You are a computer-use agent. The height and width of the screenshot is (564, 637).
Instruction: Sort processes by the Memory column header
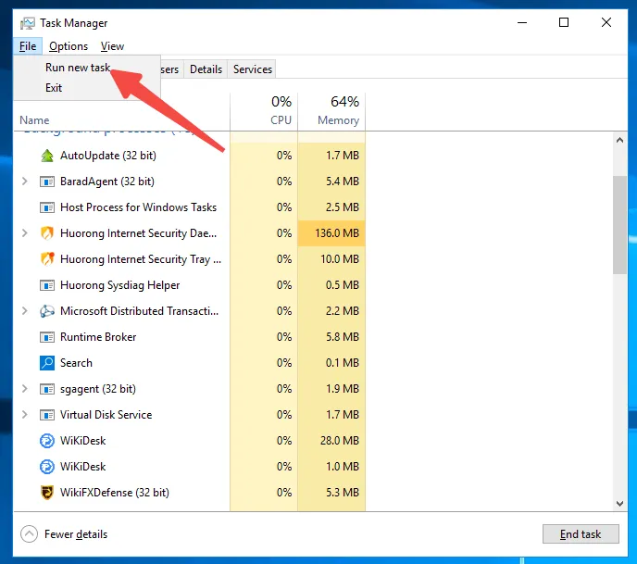(x=331, y=112)
